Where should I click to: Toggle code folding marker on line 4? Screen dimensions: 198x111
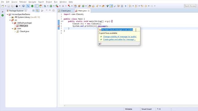62,21
